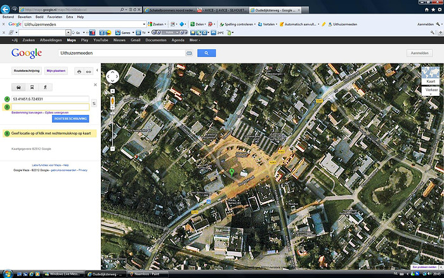Click the Aanmelden sign-in button
The image size is (444, 278).
[x=420, y=53]
